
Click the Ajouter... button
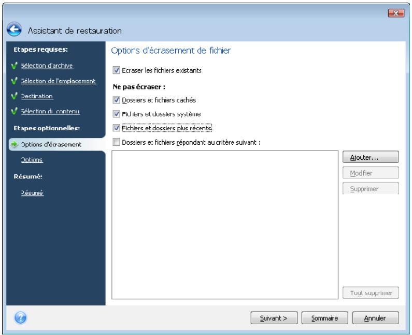371,157
